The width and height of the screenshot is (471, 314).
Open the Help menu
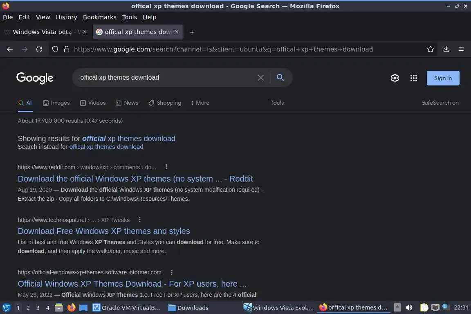(149, 18)
